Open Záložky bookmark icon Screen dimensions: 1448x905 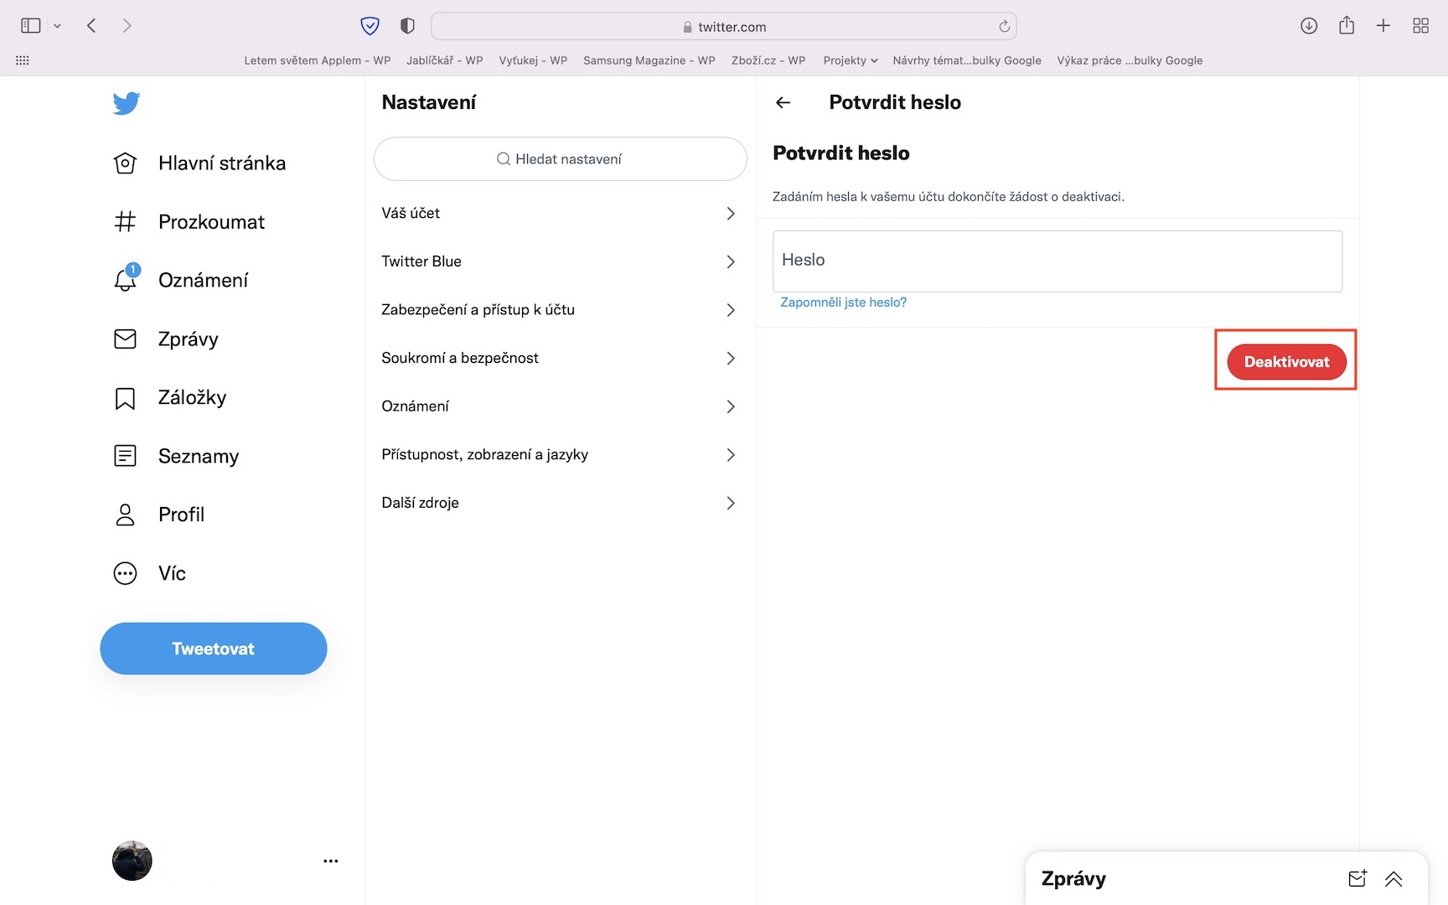point(126,398)
